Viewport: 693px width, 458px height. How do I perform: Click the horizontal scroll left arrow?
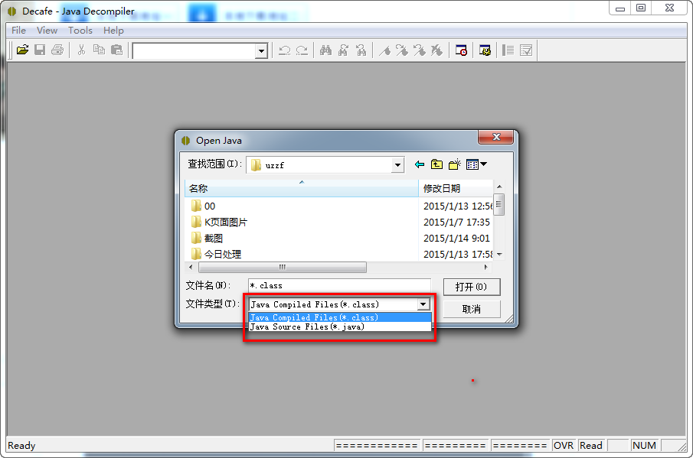[x=191, y=267]
